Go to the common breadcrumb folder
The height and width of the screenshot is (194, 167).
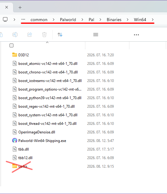(39, 20)
